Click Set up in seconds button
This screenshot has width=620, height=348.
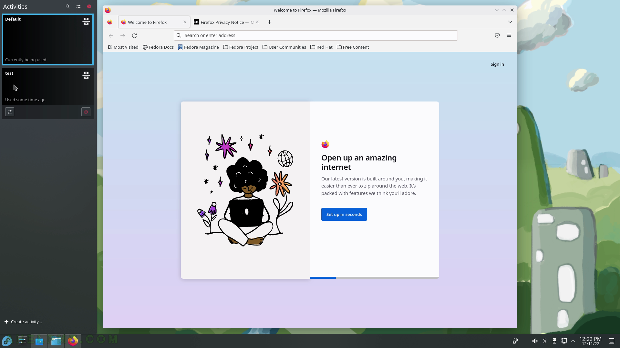click(344, 214)
